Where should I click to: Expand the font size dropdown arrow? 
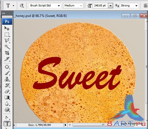pyautogui.click(x=111, y=6)
